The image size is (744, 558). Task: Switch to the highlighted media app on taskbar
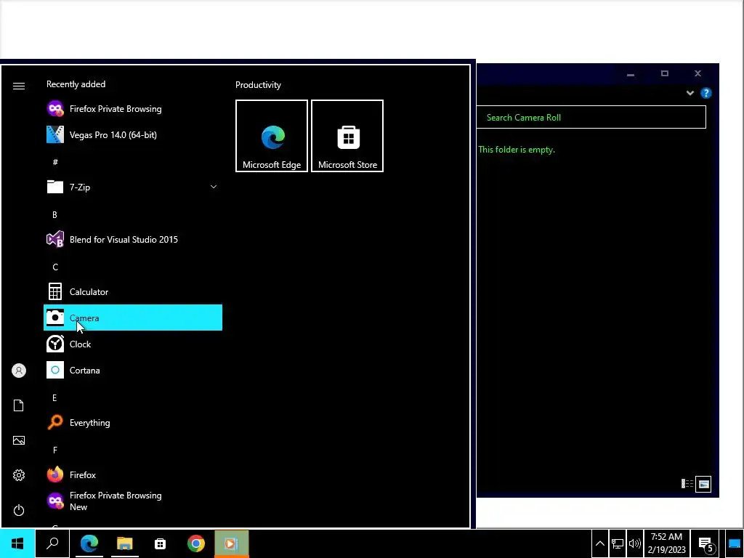(x=232, y=543)
